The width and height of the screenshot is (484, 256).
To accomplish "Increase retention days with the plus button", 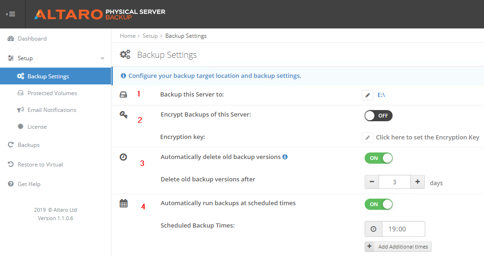I will 418,182.
